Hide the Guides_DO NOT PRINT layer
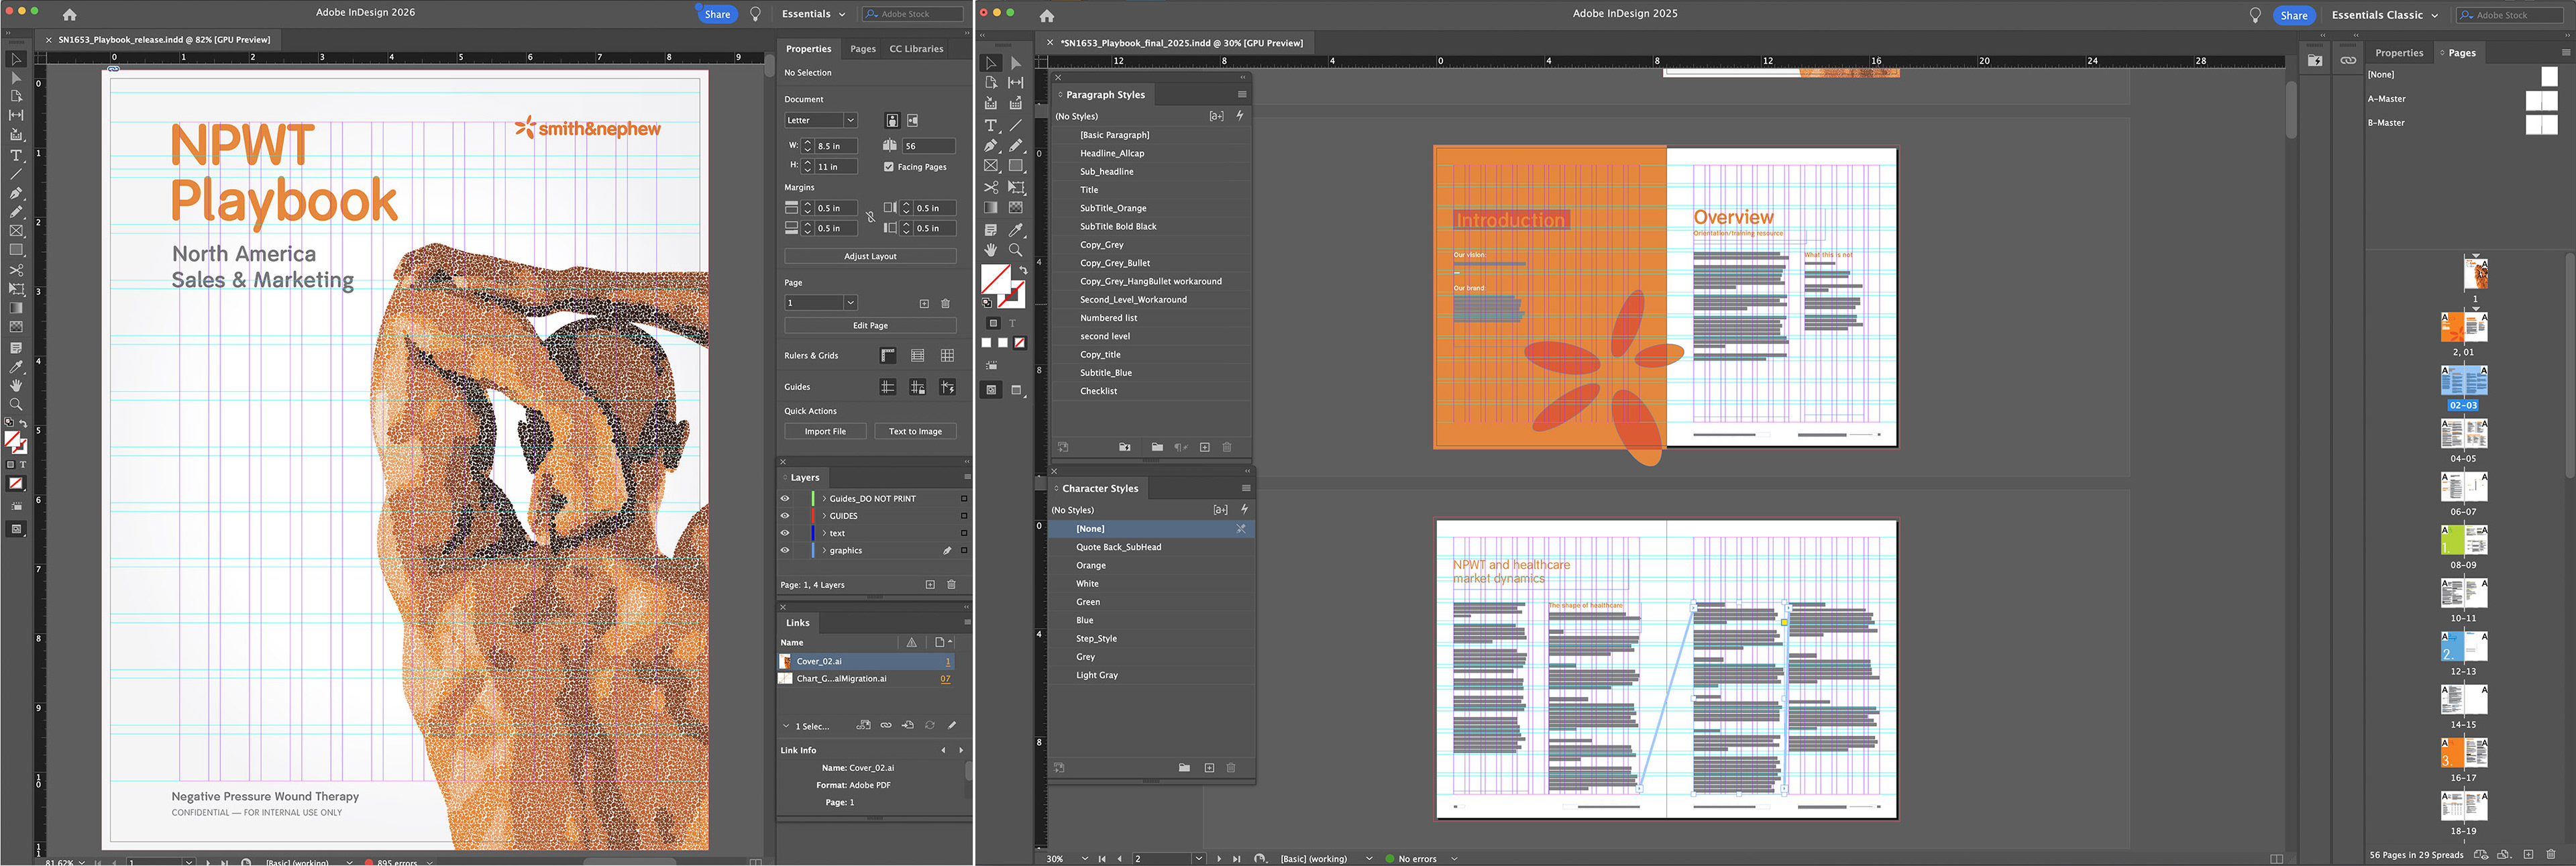Viewport: 2576px width, 866px height. tap(785, 498)
